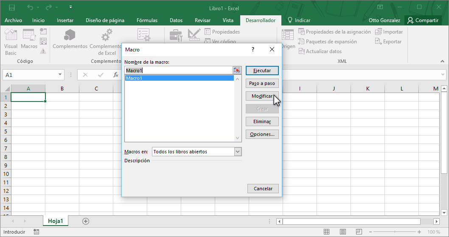
Task: Open the COM add-ins checklist icon
Action: click(x=143, y=35)
